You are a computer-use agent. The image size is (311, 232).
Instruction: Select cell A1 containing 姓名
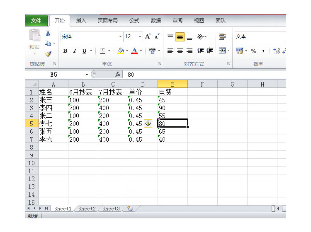(53, 92)
